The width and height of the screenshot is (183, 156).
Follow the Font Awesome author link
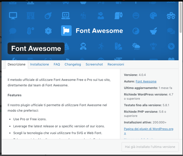click(x=146, y=81)
